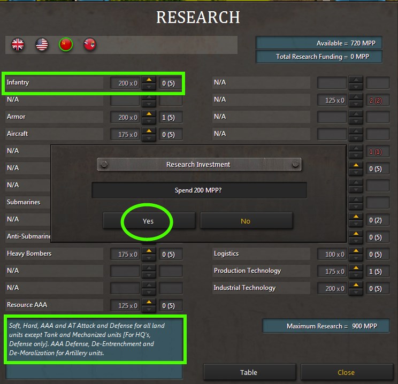398x384 pixels.
Task: Decrease Aircraft research investment
Action: coord(149,138)
